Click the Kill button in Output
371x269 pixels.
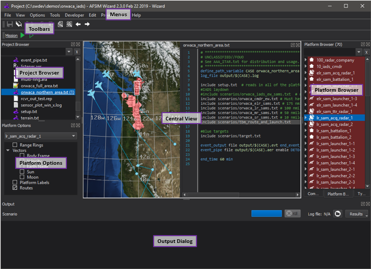(293, 214)
